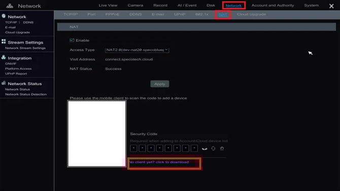Viewport: 340px width, 191px height.
Task: Open the Access Type dropdown
Action: (x=137, y=50)
